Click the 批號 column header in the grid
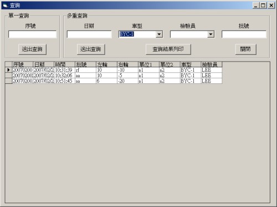The image size is (277, 207). (85, 64)
